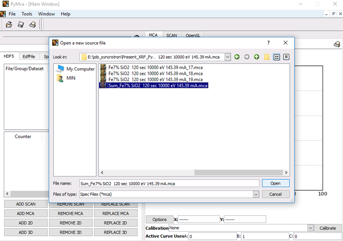The width and height of the screenshot is (343, 241).
Task: Click the REMOVE MCA button
Action: point(71,214)
